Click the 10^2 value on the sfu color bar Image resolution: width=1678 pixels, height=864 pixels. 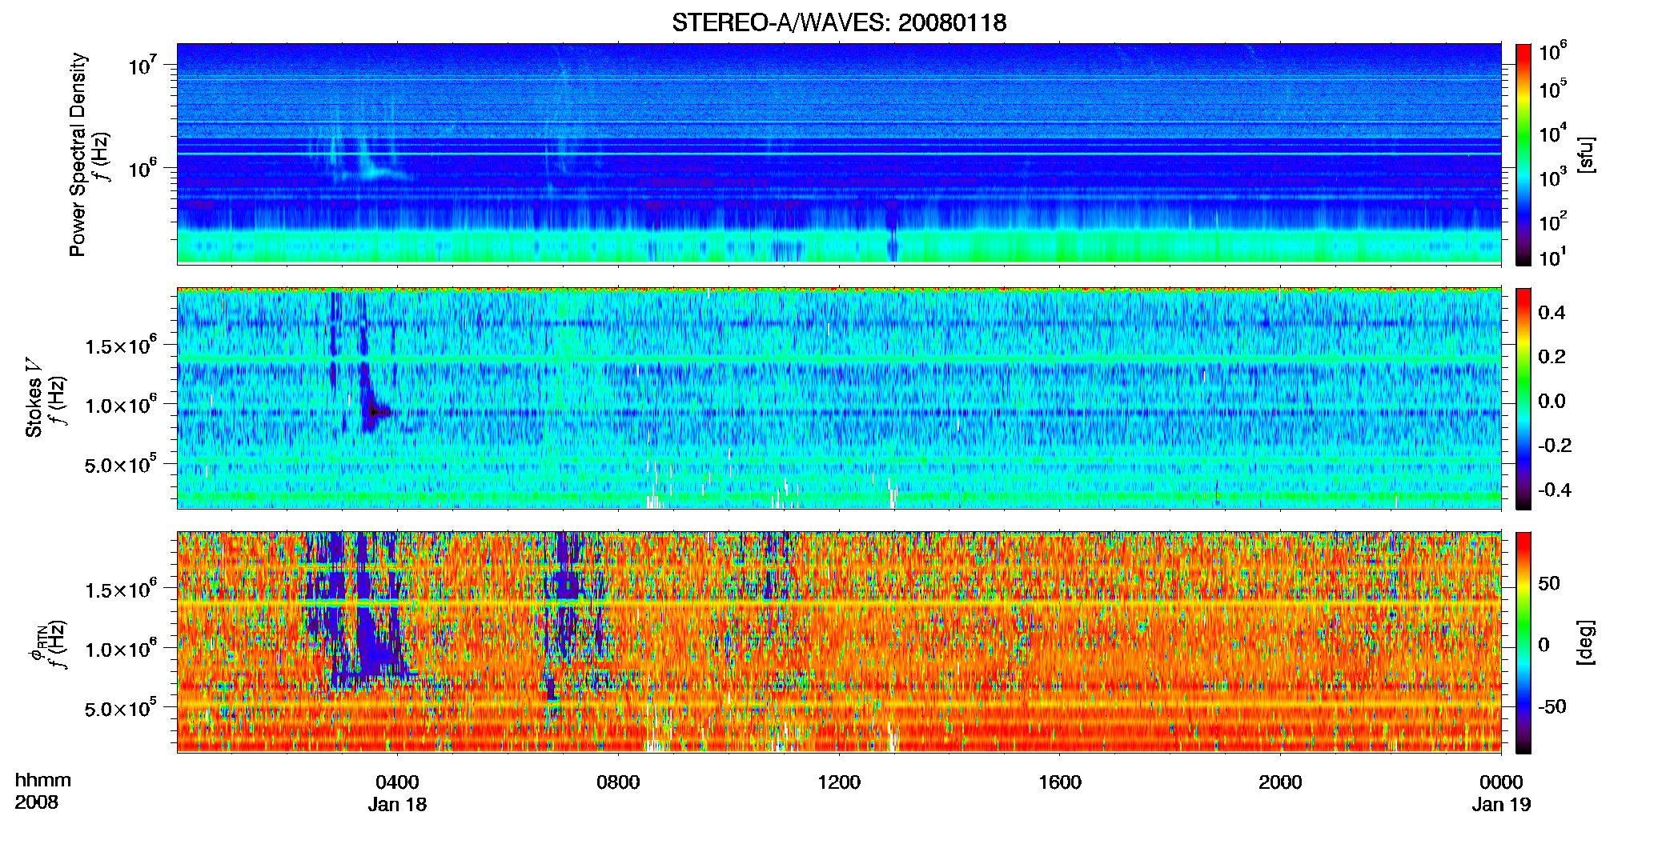(x=1553, y=220)
